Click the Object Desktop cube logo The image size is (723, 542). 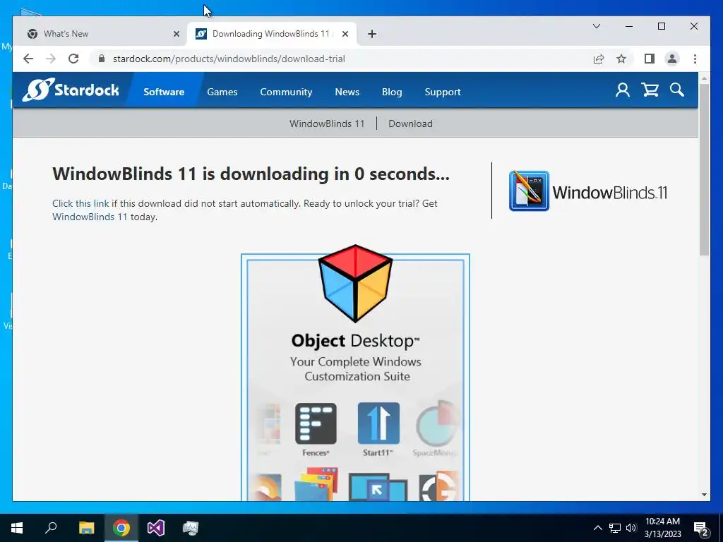[356, 283]
